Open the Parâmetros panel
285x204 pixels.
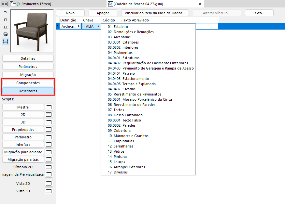[x=28, y=67]
